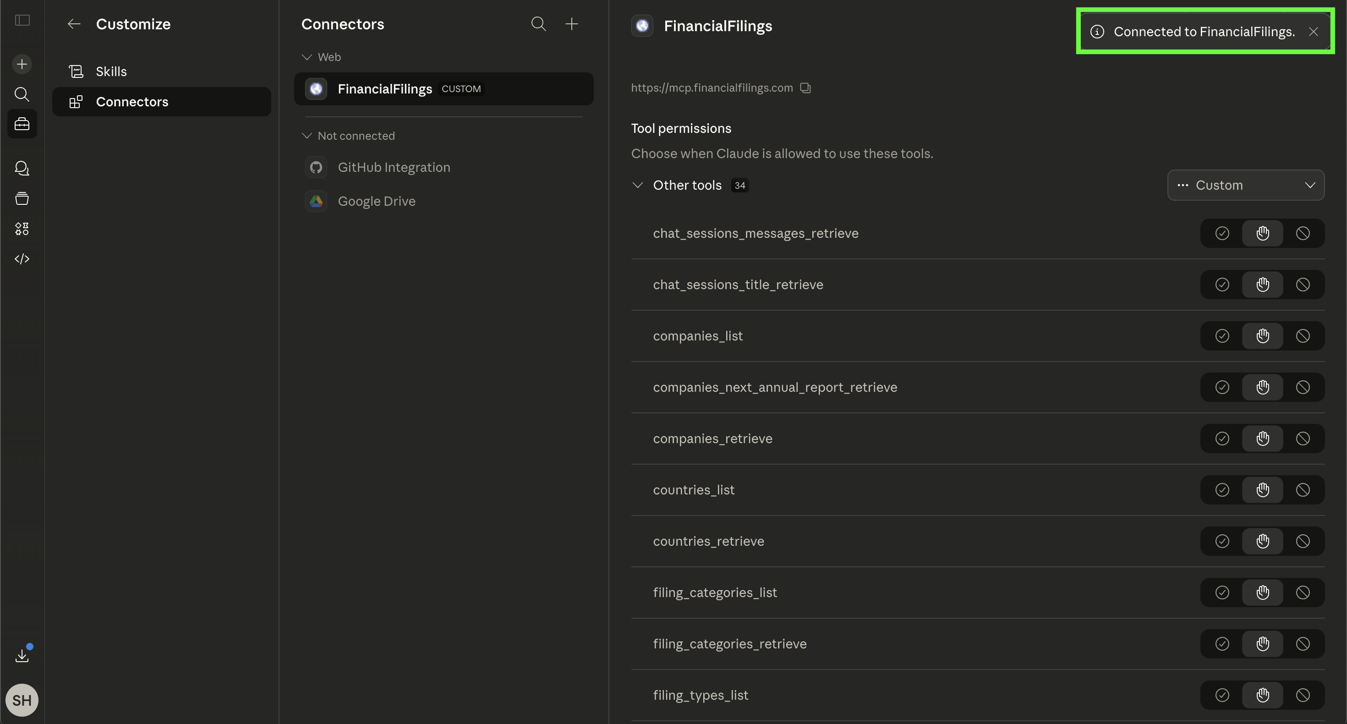This screenshot has height=724, width=1347.
Task: Click the FinancialFilings logo in the header
Action: tap(642, 26)
